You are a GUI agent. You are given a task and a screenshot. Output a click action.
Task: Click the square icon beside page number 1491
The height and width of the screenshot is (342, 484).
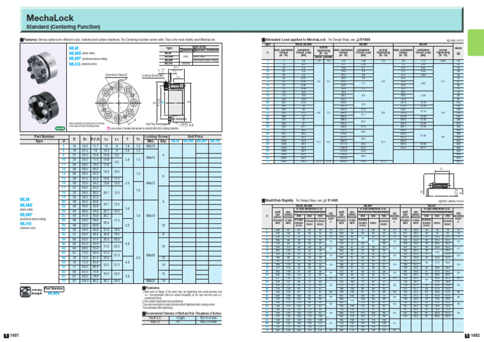coord(6,336)
